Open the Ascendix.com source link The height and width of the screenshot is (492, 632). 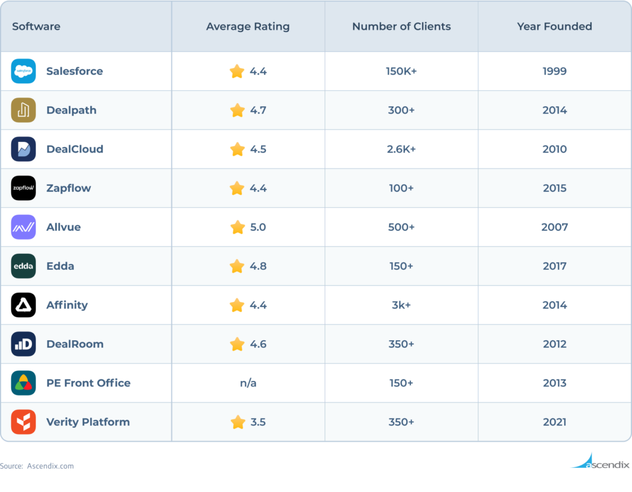pyautogui.click(x=51, y=466)
